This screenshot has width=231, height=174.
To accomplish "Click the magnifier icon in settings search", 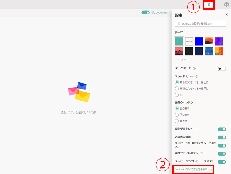I will [x=179, y=24].
